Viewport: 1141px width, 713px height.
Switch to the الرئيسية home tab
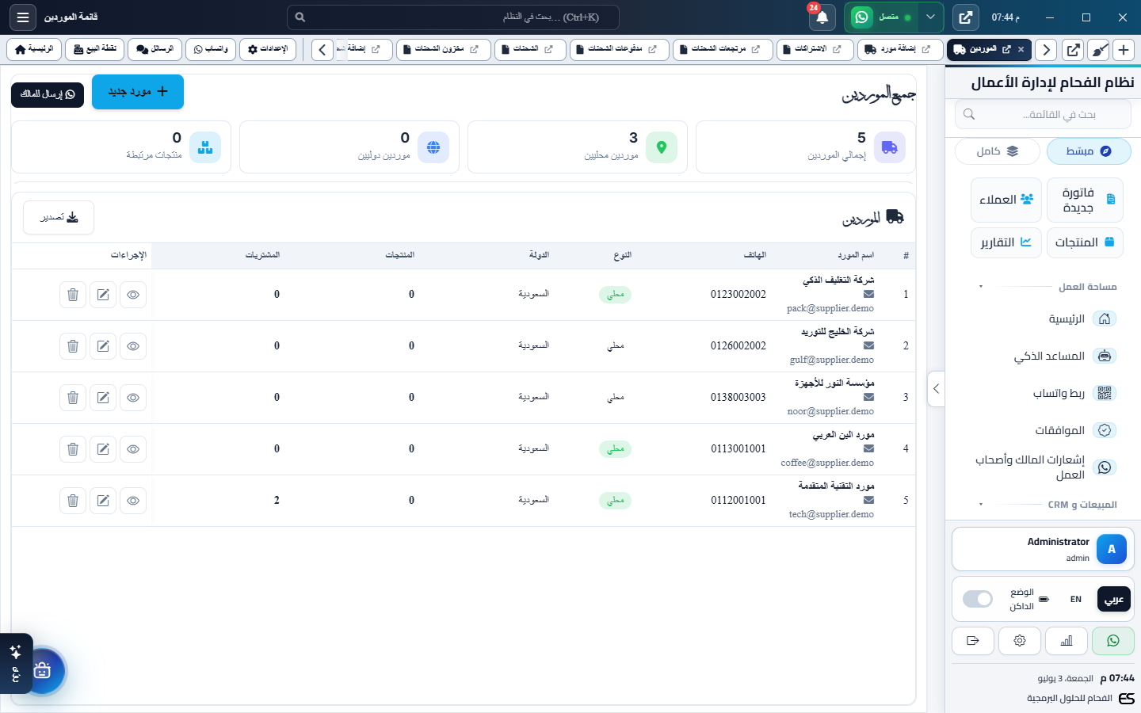(34, 49)
